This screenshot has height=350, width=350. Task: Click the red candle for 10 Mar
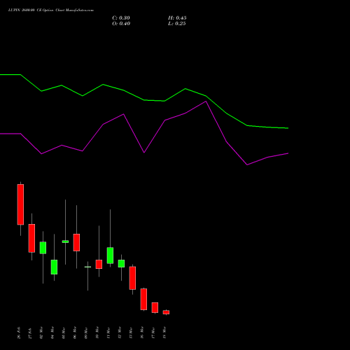[x=99, y=264]
